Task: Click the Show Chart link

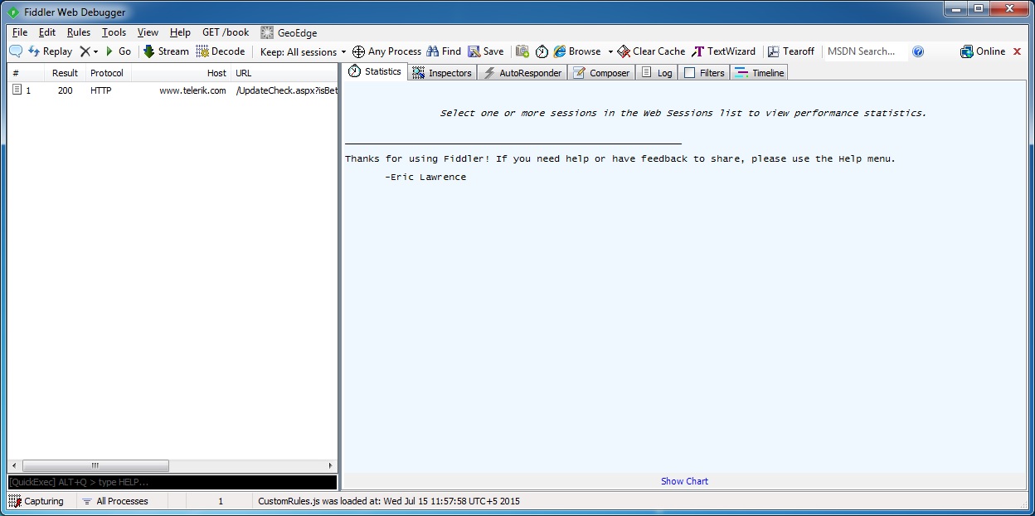Action: point(684,481)
